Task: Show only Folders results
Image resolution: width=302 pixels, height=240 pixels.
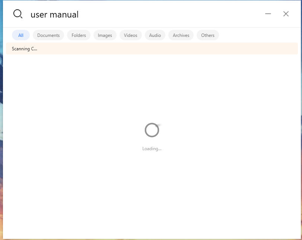Action: coord(79,35)
